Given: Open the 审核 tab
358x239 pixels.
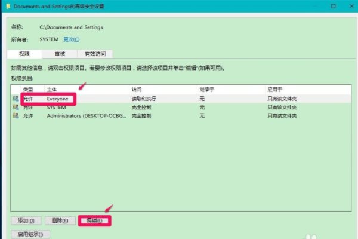Looking at the screenshot, I should [60, 54].
